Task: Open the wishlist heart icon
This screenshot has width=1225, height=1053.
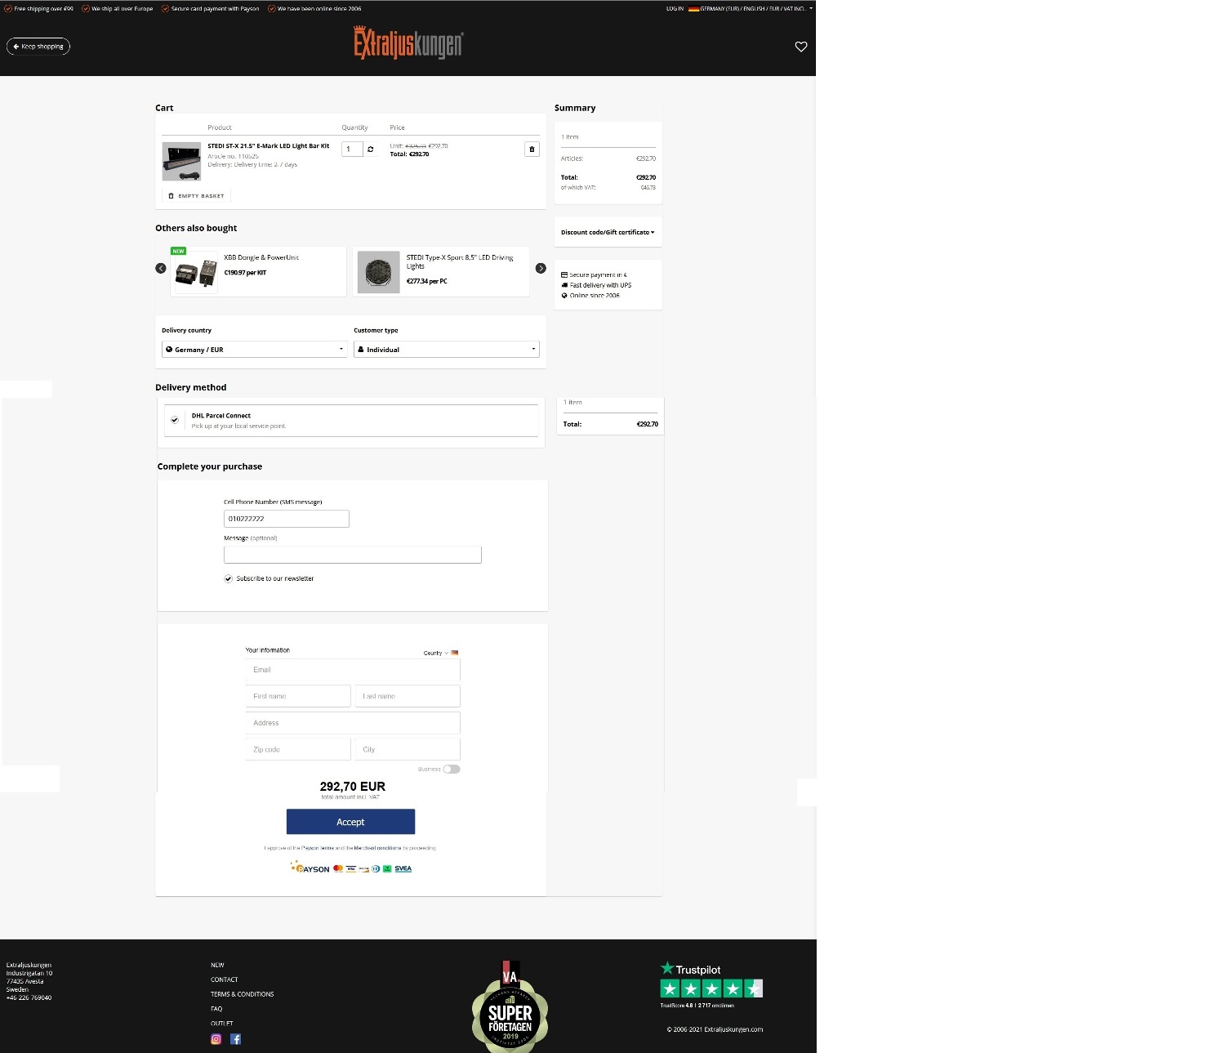Action: pyautogui.click(x=800, y=47)
